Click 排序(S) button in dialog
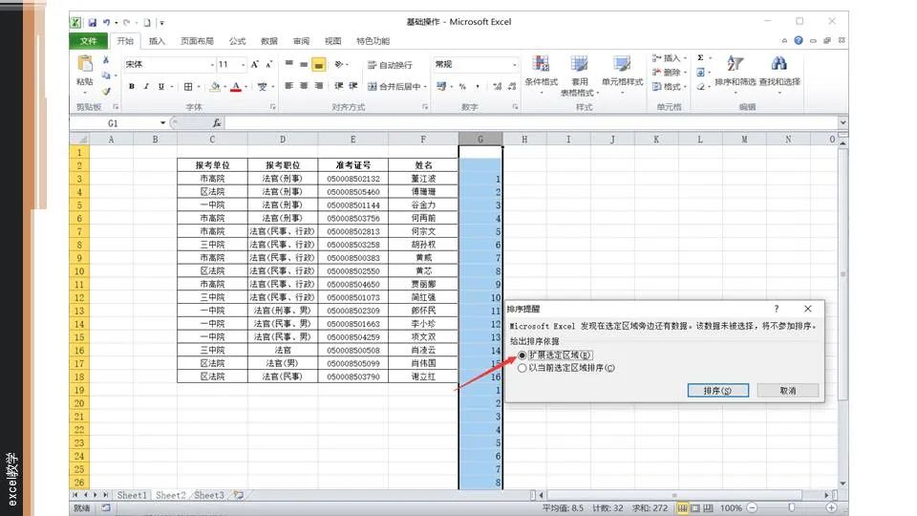This screenshot has height=516, width=917. (717, 390)
